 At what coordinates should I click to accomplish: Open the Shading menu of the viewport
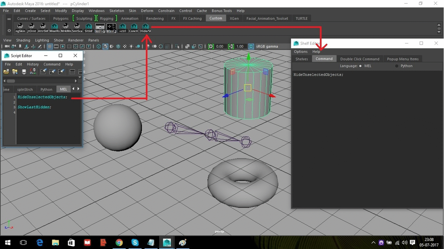click(x=23, y=40)
